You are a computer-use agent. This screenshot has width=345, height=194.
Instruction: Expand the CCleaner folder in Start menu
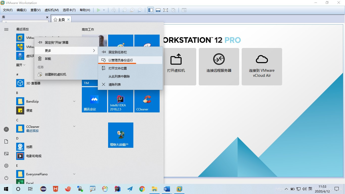click(x=46, y=129)
